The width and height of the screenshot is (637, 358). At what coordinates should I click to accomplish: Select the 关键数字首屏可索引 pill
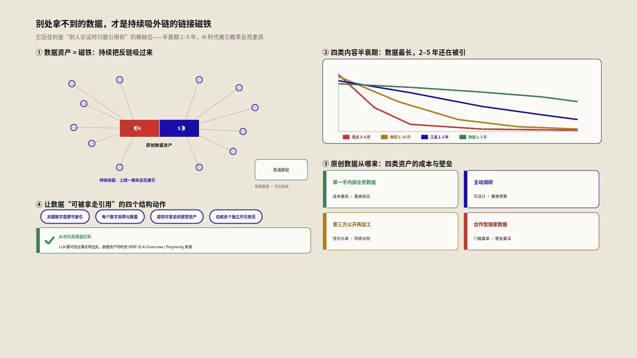point(65,217)
